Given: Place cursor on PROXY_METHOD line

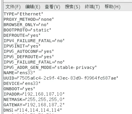Looking at the screenshot, I should coord(29,19).
